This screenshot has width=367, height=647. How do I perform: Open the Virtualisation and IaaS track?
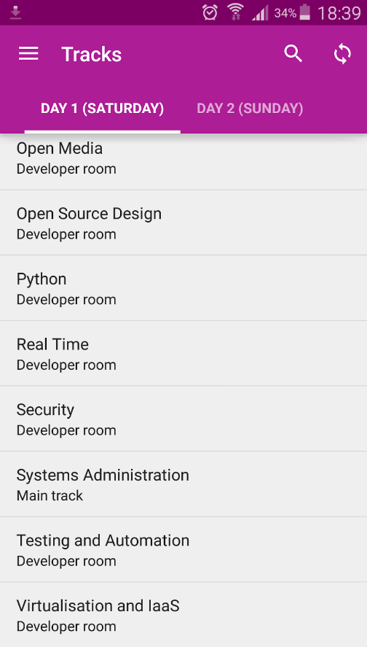183,615
